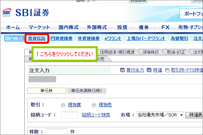
Task: Select the 単元未満株(S株) tab
Action: [x=87, y=91]
